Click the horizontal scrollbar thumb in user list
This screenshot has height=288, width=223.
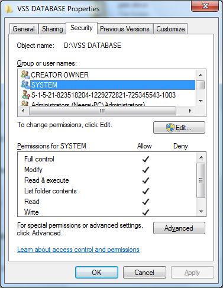click(102, 111)
